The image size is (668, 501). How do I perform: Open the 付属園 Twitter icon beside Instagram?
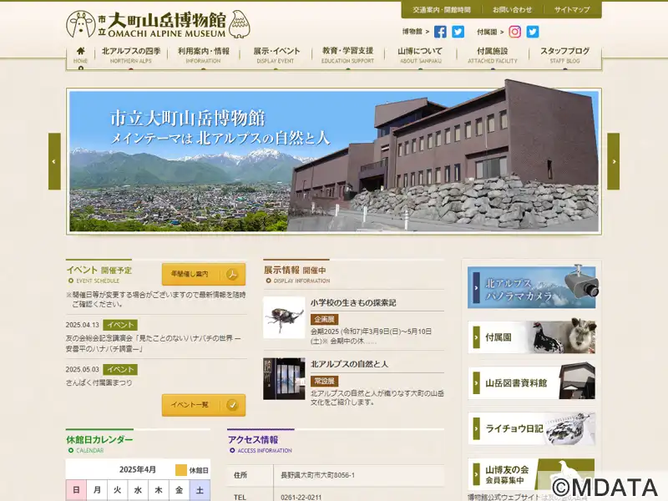coord(533,32)
